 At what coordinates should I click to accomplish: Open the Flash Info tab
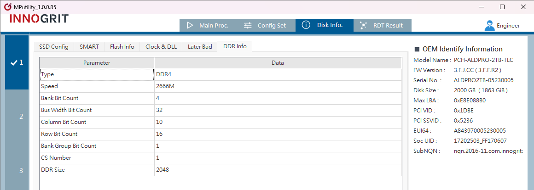click(122, 46)
